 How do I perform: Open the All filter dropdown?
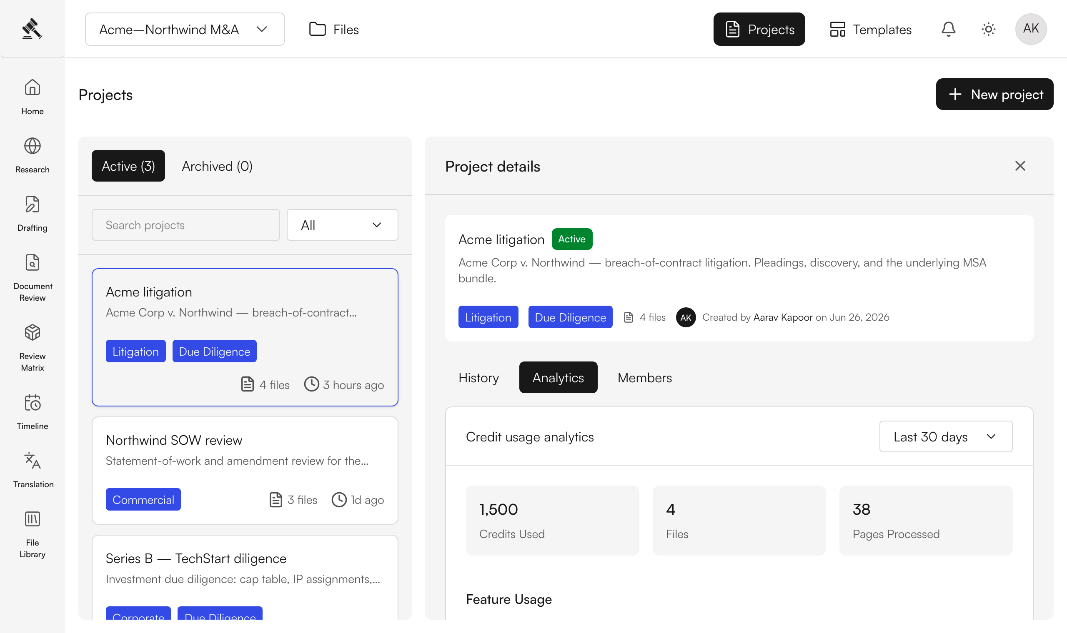tap(342, 225)
